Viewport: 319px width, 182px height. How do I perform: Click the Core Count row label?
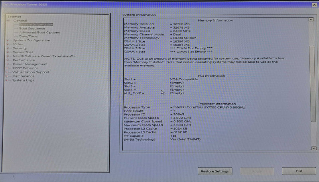click(x=134, y=111)
